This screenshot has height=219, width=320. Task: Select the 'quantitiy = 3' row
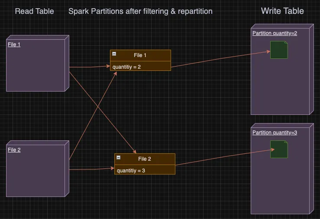145,170
